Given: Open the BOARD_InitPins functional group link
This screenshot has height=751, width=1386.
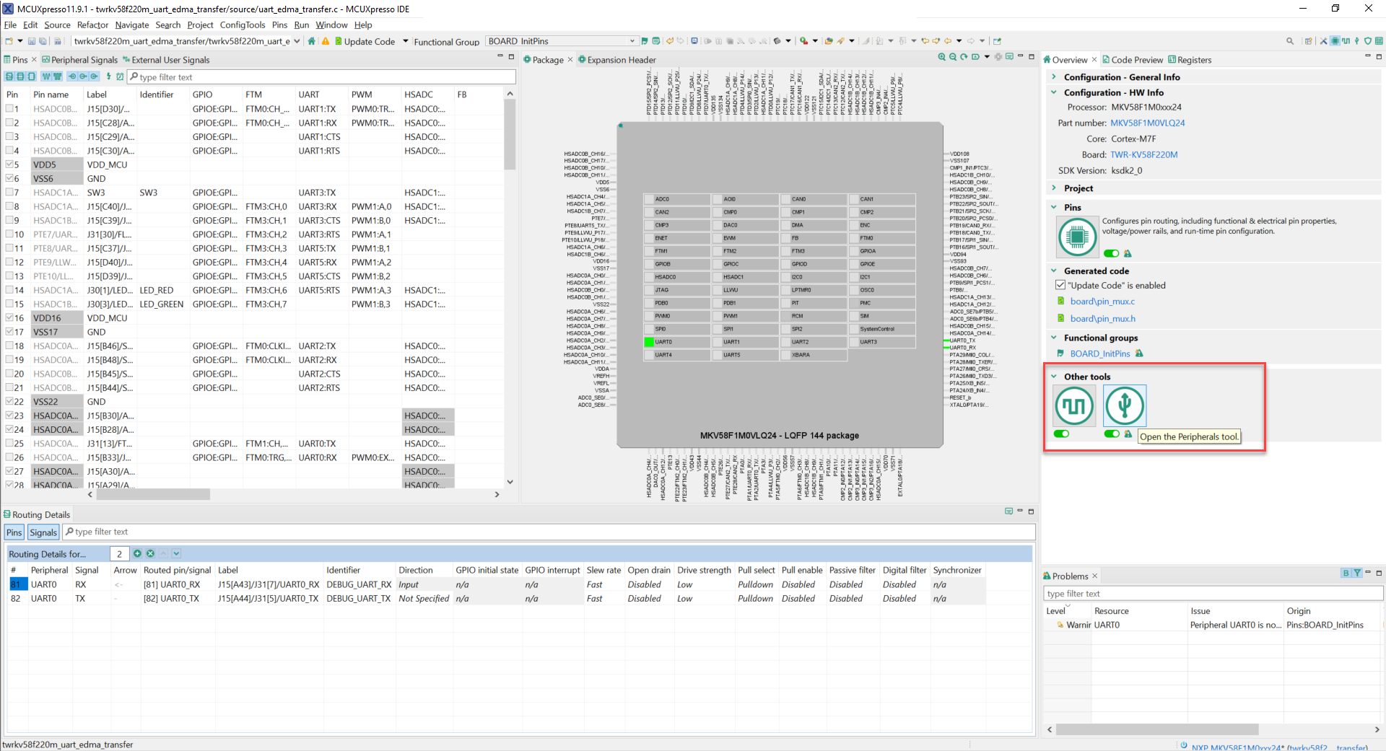Looking at the screenshot, I should click(x=1100, y=353).
